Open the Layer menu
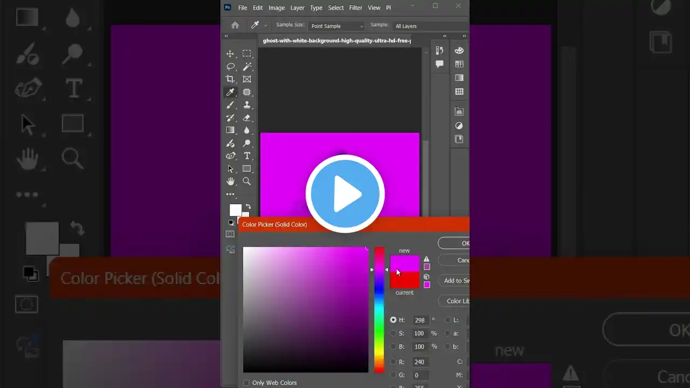The image size is (690, 388). pos(298,8)
